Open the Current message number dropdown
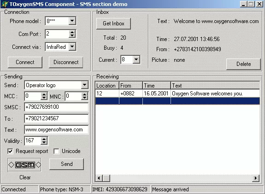Viewport: 265px width, 194px height. [136, 59]
